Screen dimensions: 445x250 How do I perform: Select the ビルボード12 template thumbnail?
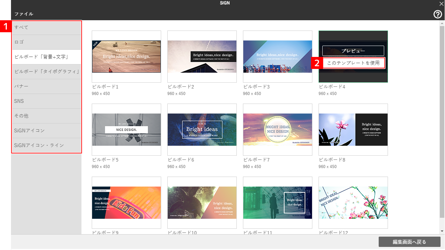point(353,203)
